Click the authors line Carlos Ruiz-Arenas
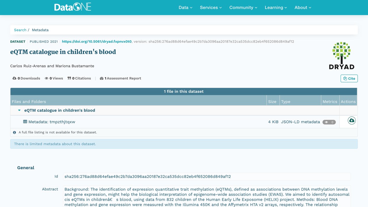 click(x=52, y=66)
